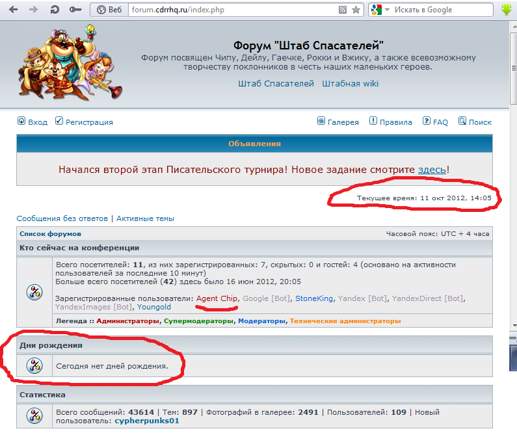Click the Вход login icon
Viewport: 517px width, 446px height.
click(x=21, y=121)
